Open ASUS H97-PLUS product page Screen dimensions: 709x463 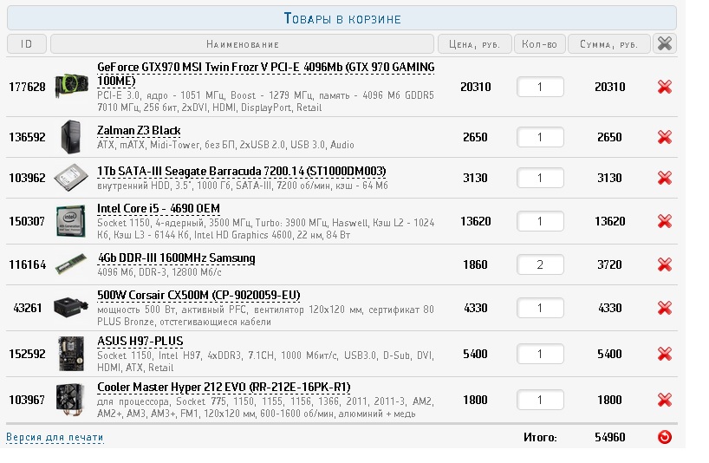[x=140, y=341]
